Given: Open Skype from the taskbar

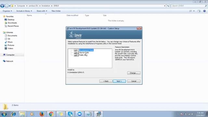Looking at the screenshot, I should (70, 114).
